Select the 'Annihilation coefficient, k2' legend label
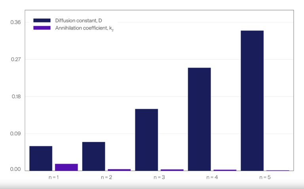This screenshot has width=304, height=189. pos(84,28)
